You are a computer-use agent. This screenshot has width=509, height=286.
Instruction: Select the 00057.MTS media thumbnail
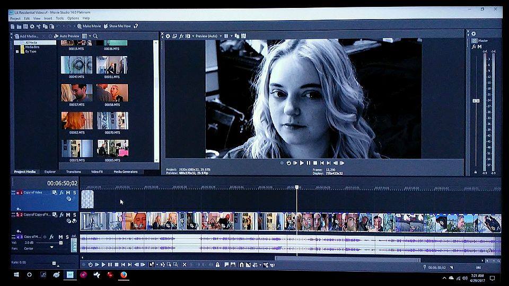pos(76,93)
